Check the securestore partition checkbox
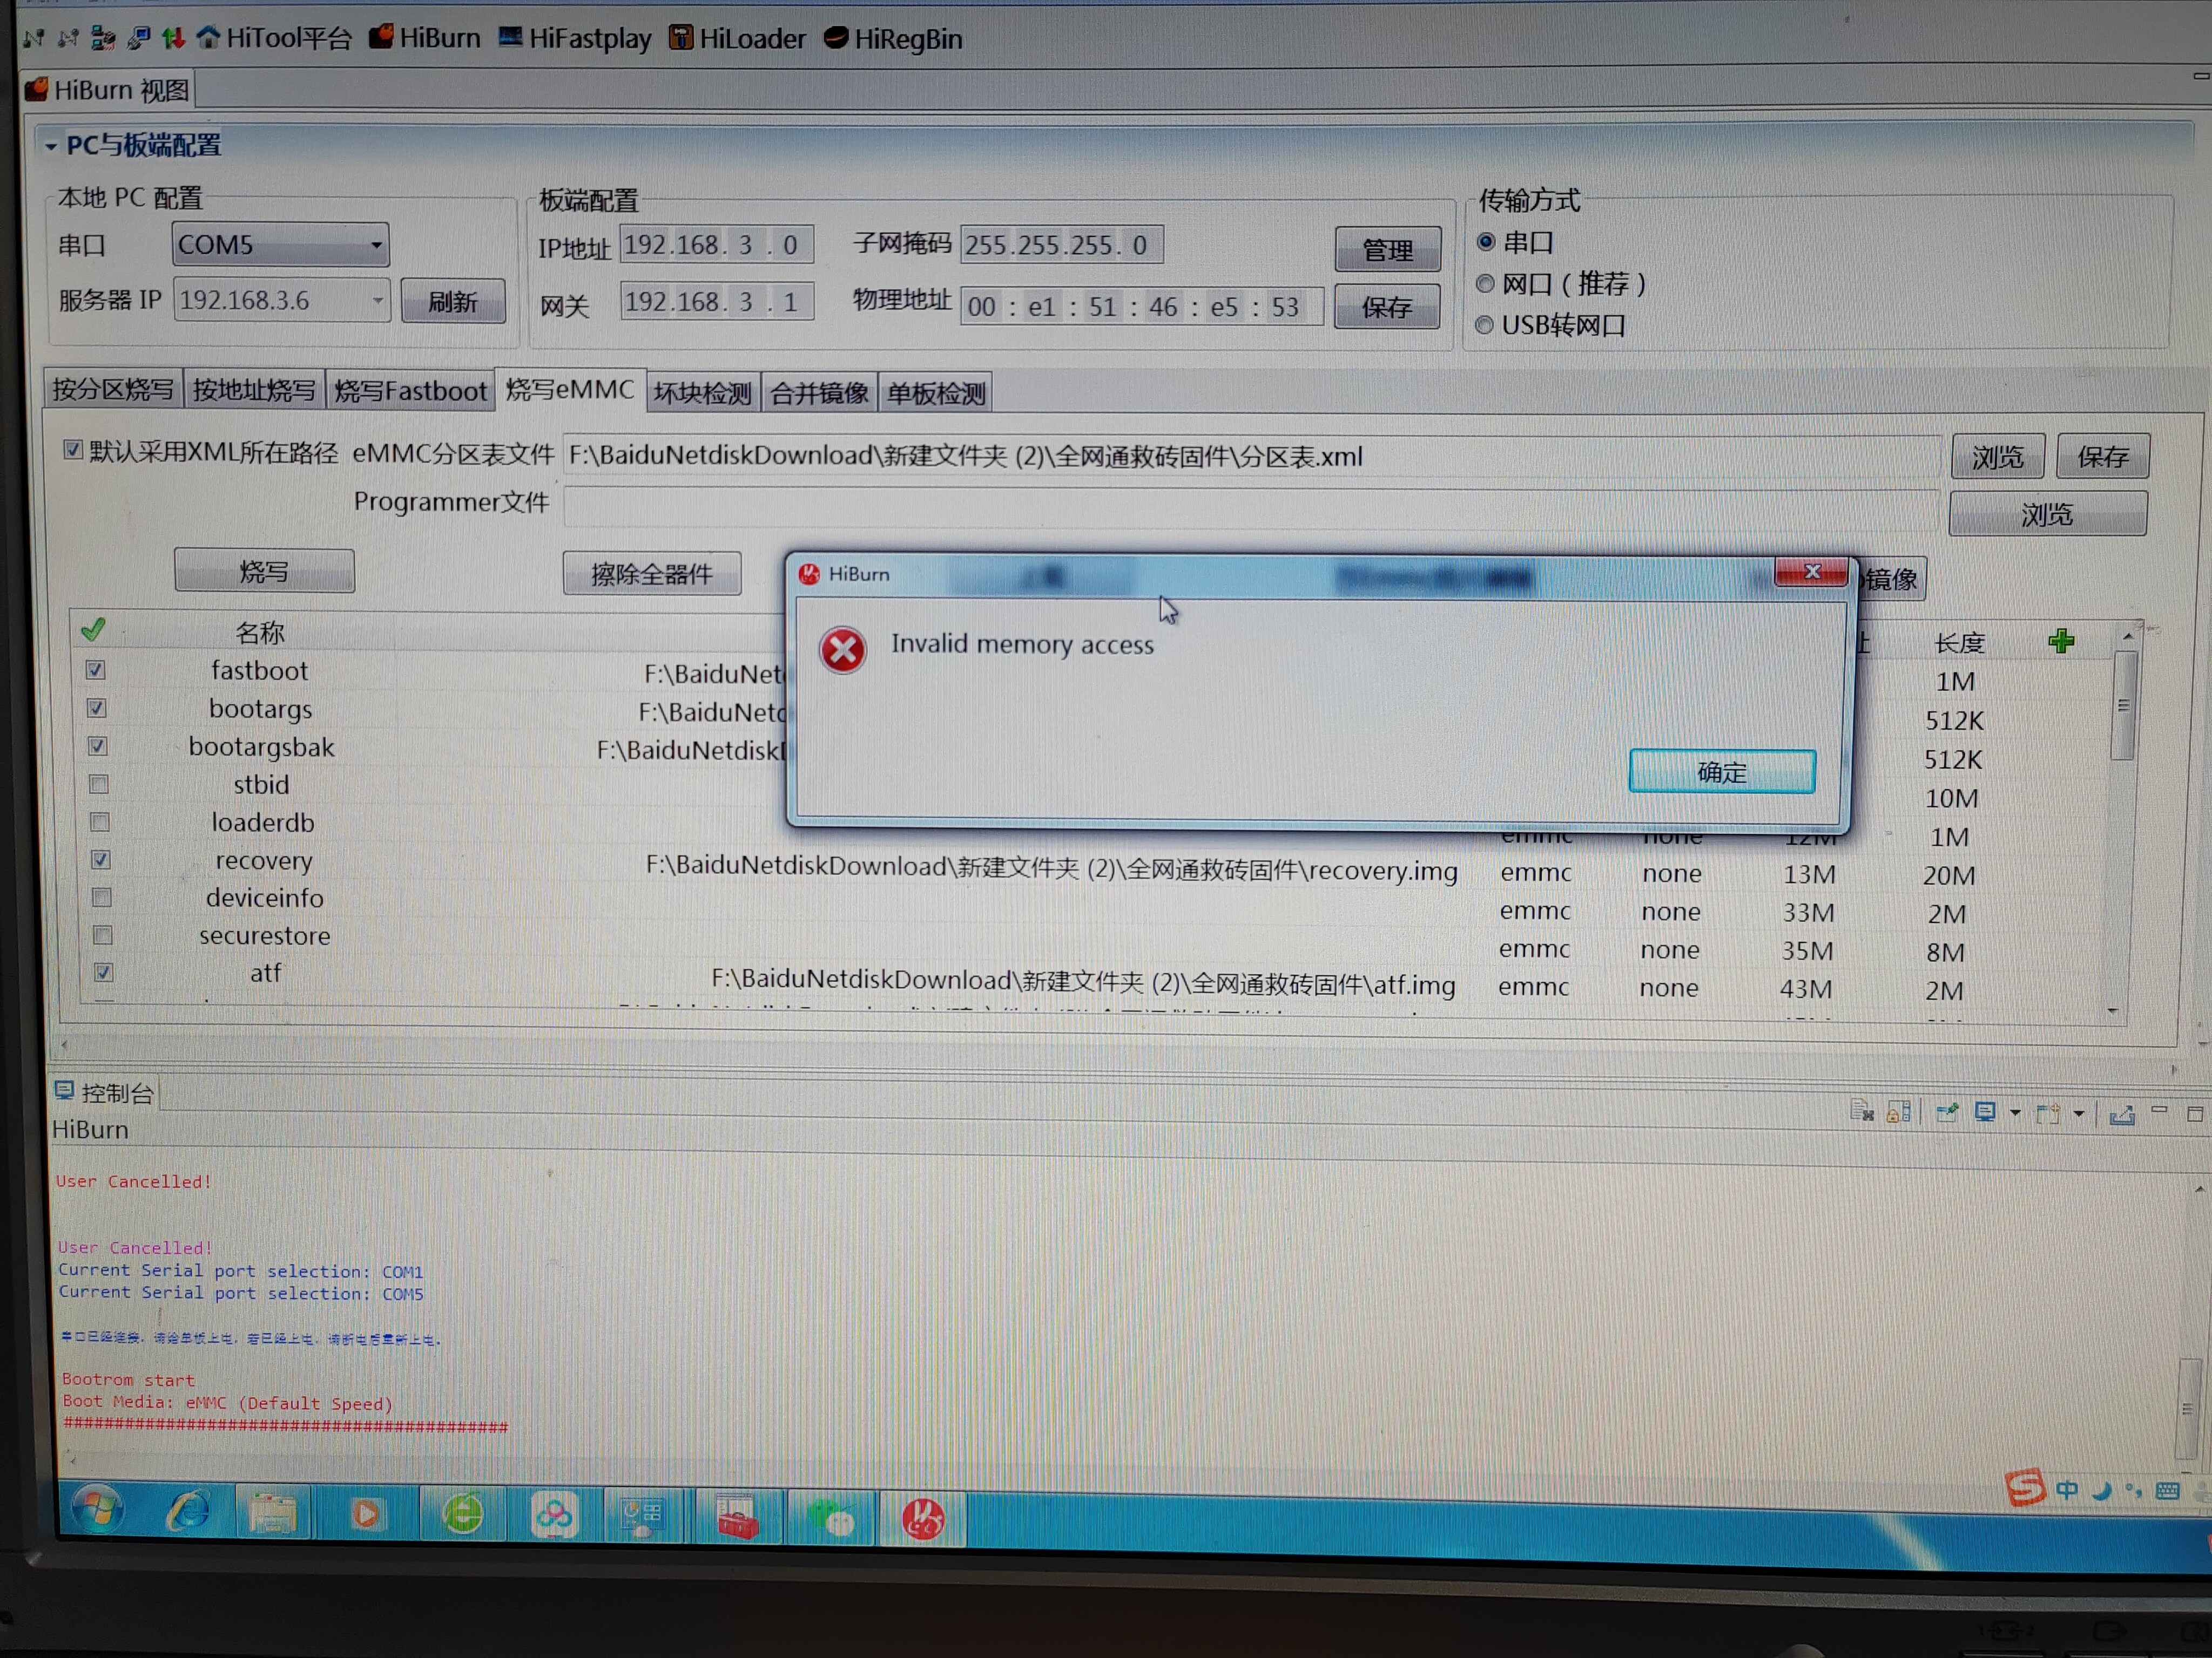This screenshot has width=2212, height=1658. click(102, 935)
